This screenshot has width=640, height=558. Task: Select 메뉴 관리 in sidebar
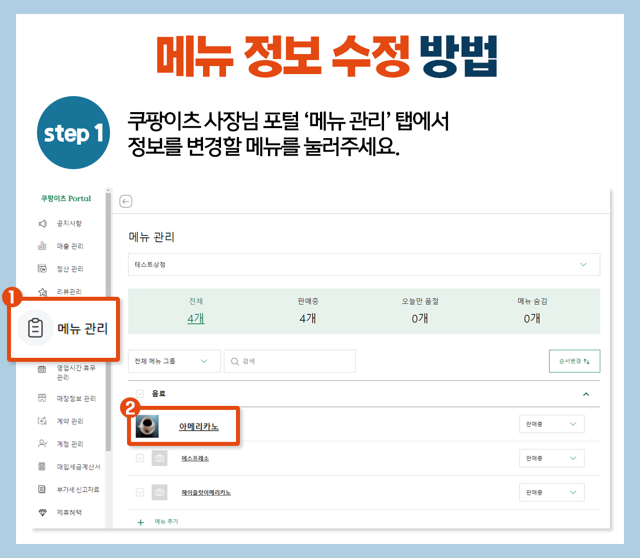click(x=82, y=328)
